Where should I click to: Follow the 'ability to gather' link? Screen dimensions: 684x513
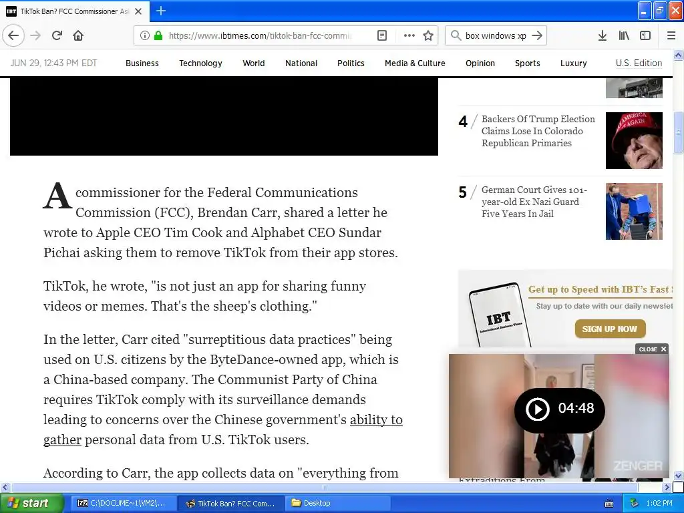tap(376, 419)
